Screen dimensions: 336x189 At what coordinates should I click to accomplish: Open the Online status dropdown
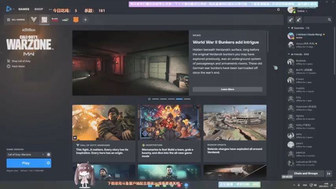pos(302,11)
